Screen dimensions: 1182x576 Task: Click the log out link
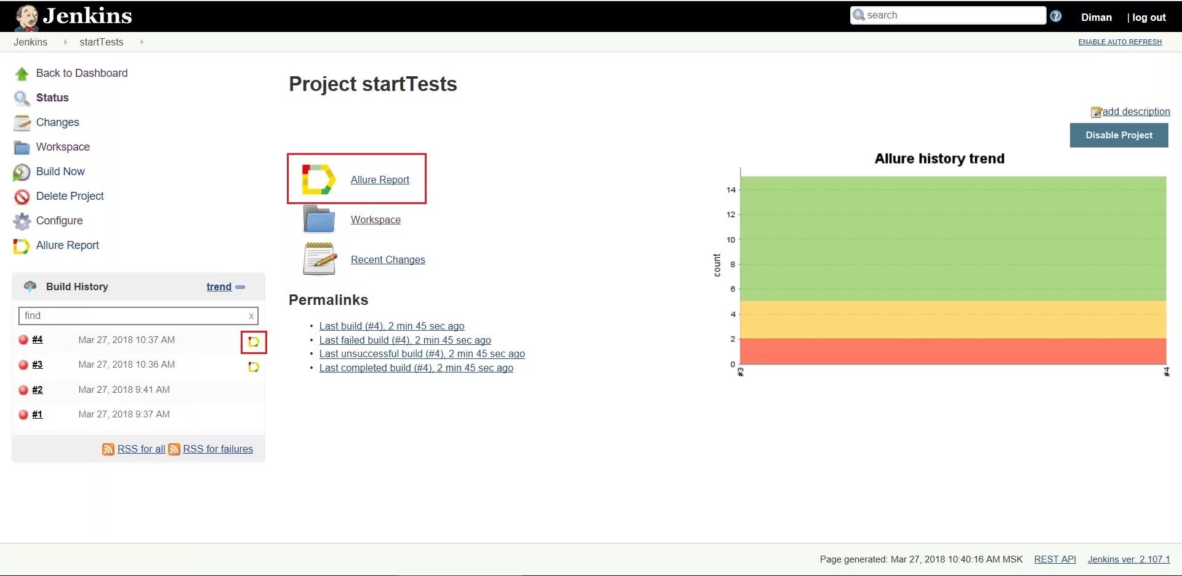coord(1149,17)
